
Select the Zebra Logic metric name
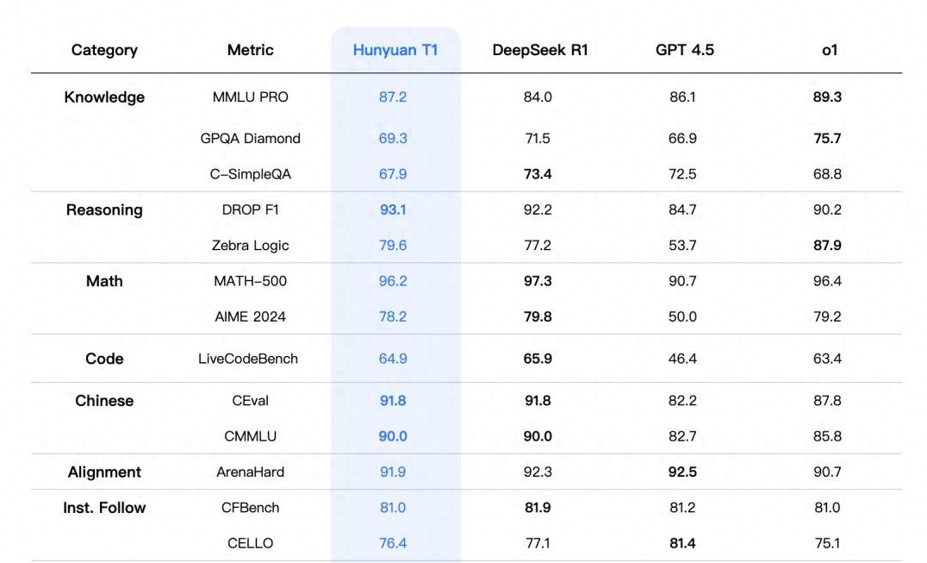click(250, 246)
